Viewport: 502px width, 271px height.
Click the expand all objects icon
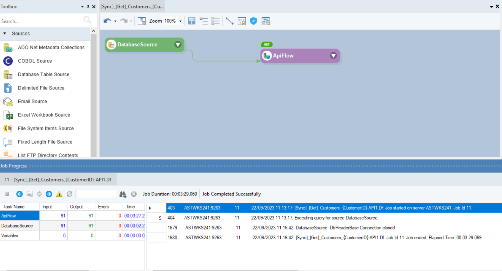[x=216, y=21]
